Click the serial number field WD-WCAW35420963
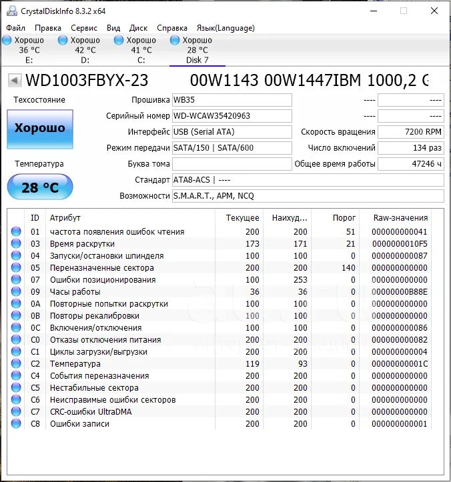The height and width of the screenshot is (482, 451). click(232, 116)
